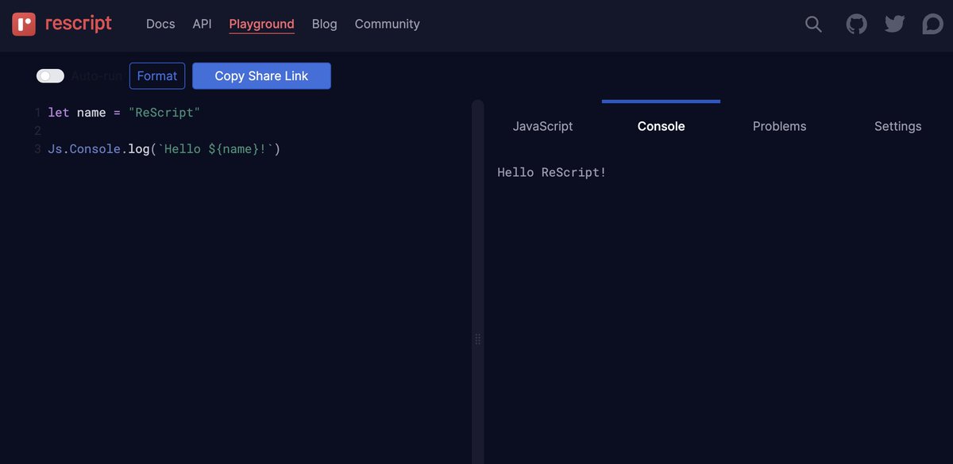This screenshot has width=953, height=464.
Task: Open the Docs navigation link
Action: click(x=160, y=24)
